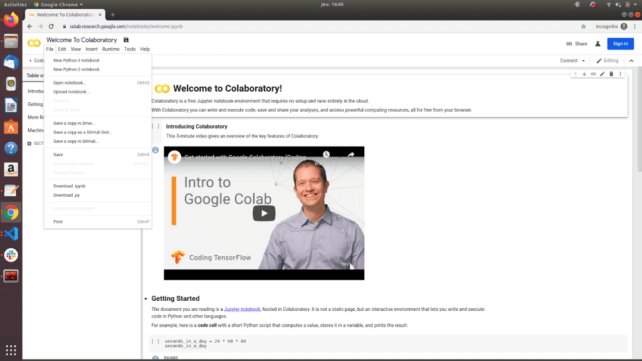Viewport: 642px width, 361px height.
Task: Bookmark page with star icon
Action: 584,26
